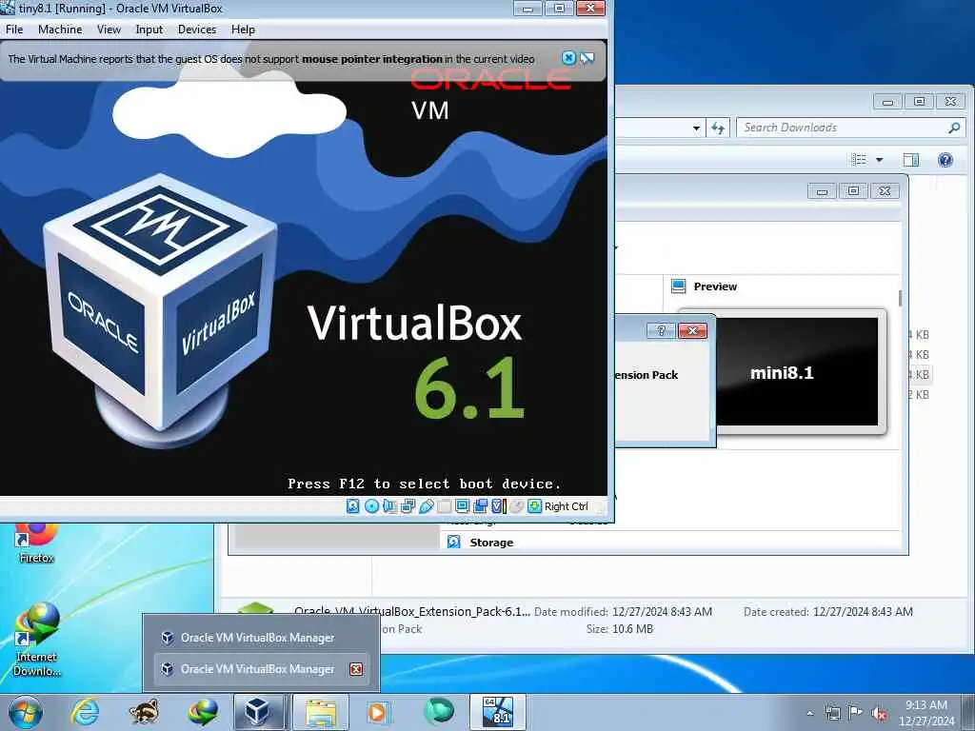The image size is (975, 731).
Task: Close the second VirtualBox Manager preview with red X
Action: tap(356, 669)
